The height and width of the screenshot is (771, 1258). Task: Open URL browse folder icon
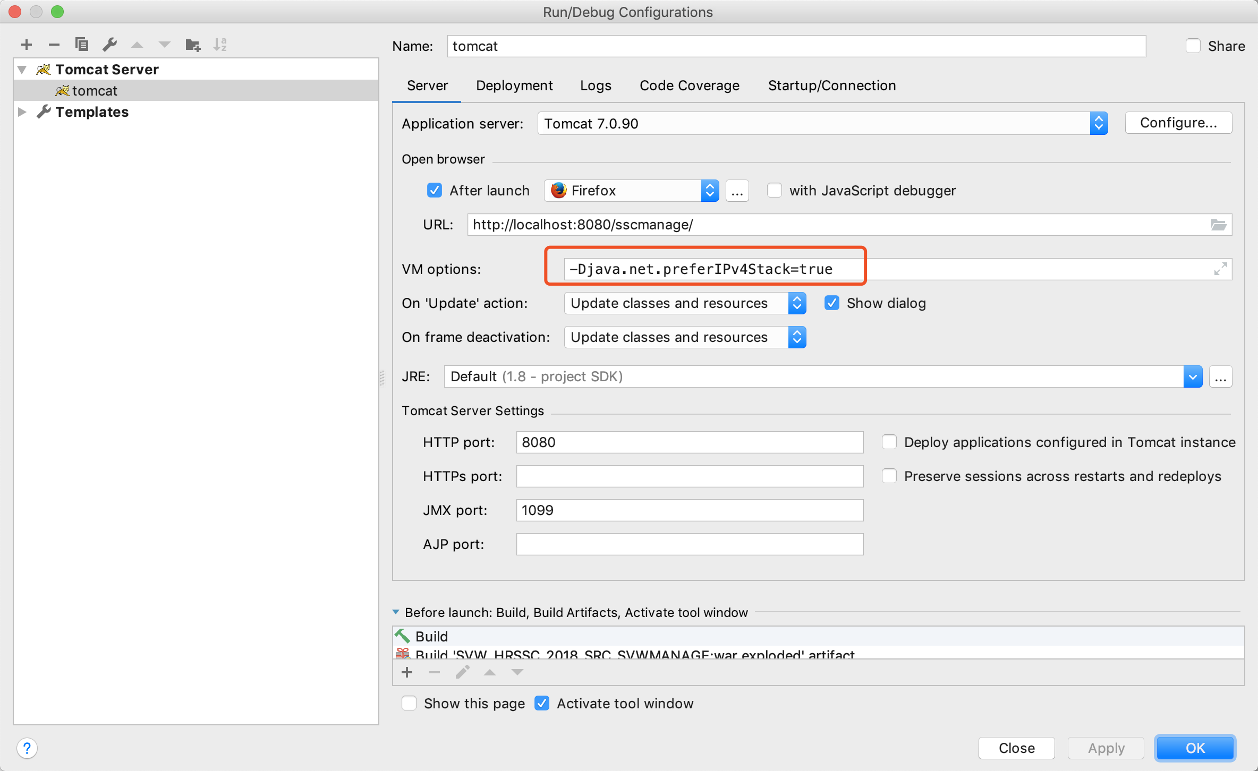pyautogui.click(x=1218, y=225)
